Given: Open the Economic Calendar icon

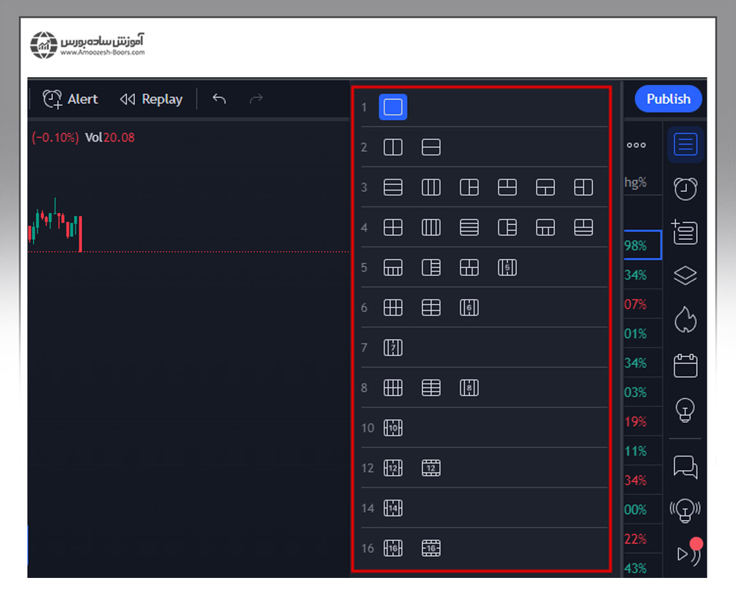Looking at the screenshot, I should pos(685,365).
